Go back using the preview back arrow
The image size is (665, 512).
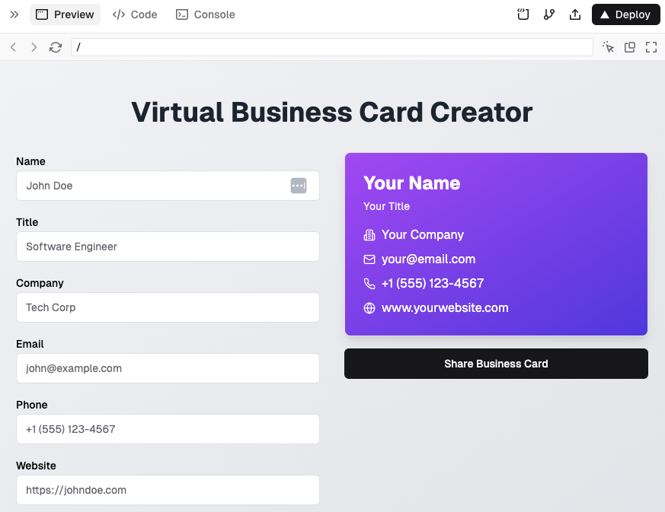coord(14,47)
